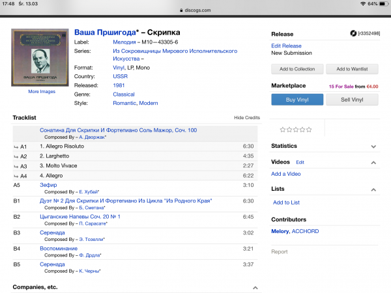The height and width of the screenshot is (293, 391).
Task: Select track 3. Molto Vivace
Action: [59, 165]
